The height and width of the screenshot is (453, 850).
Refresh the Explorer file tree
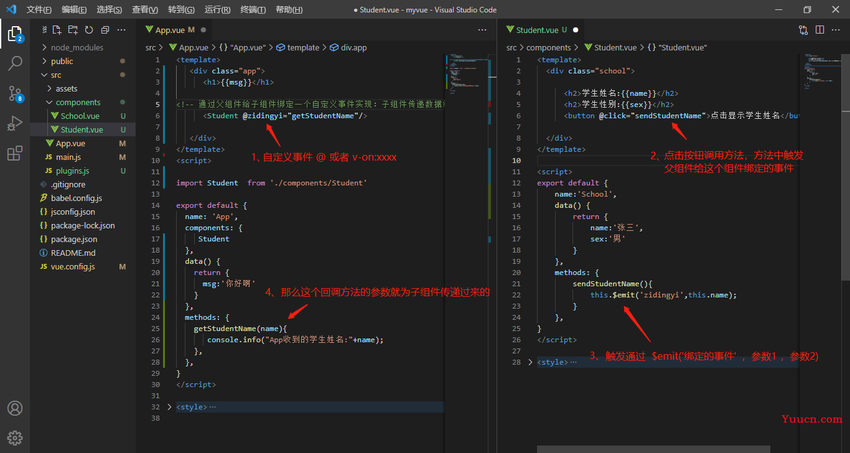[x=89, y=30]
